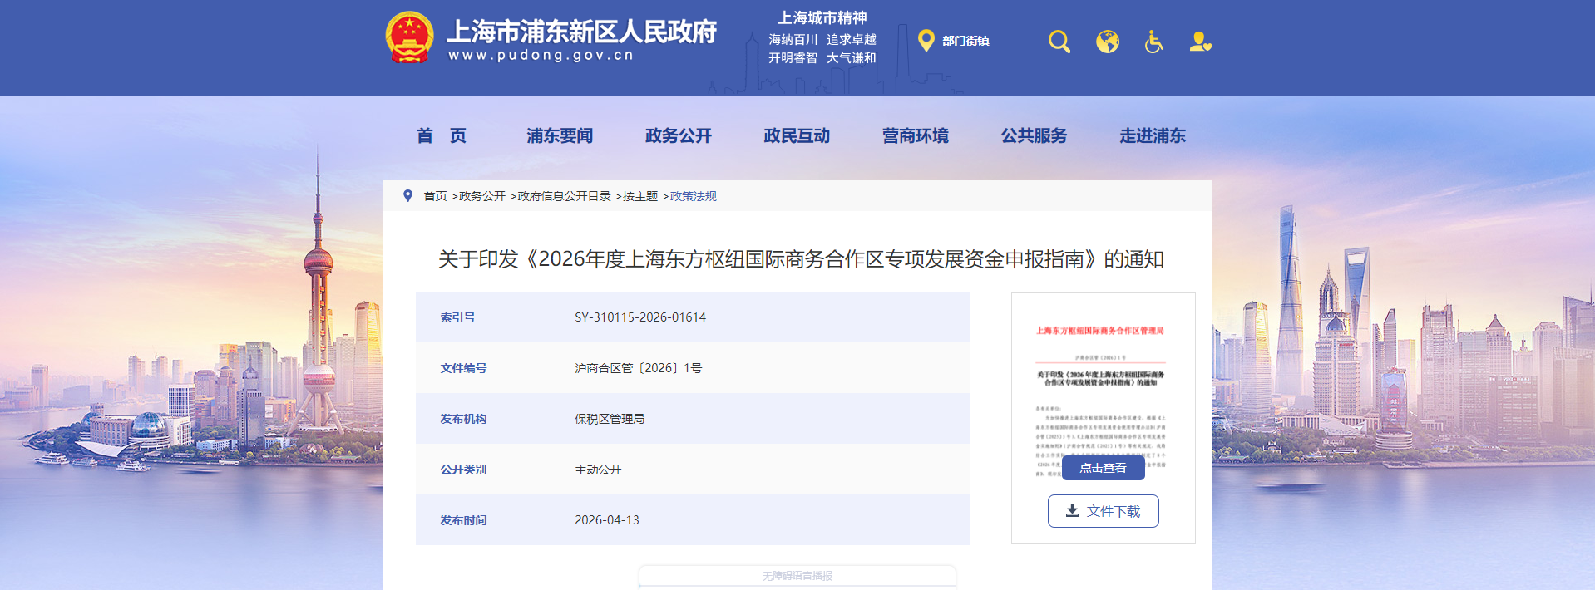
Task: Open the 浦东要闻 navigation menu
Action: (x=560, y=135)
